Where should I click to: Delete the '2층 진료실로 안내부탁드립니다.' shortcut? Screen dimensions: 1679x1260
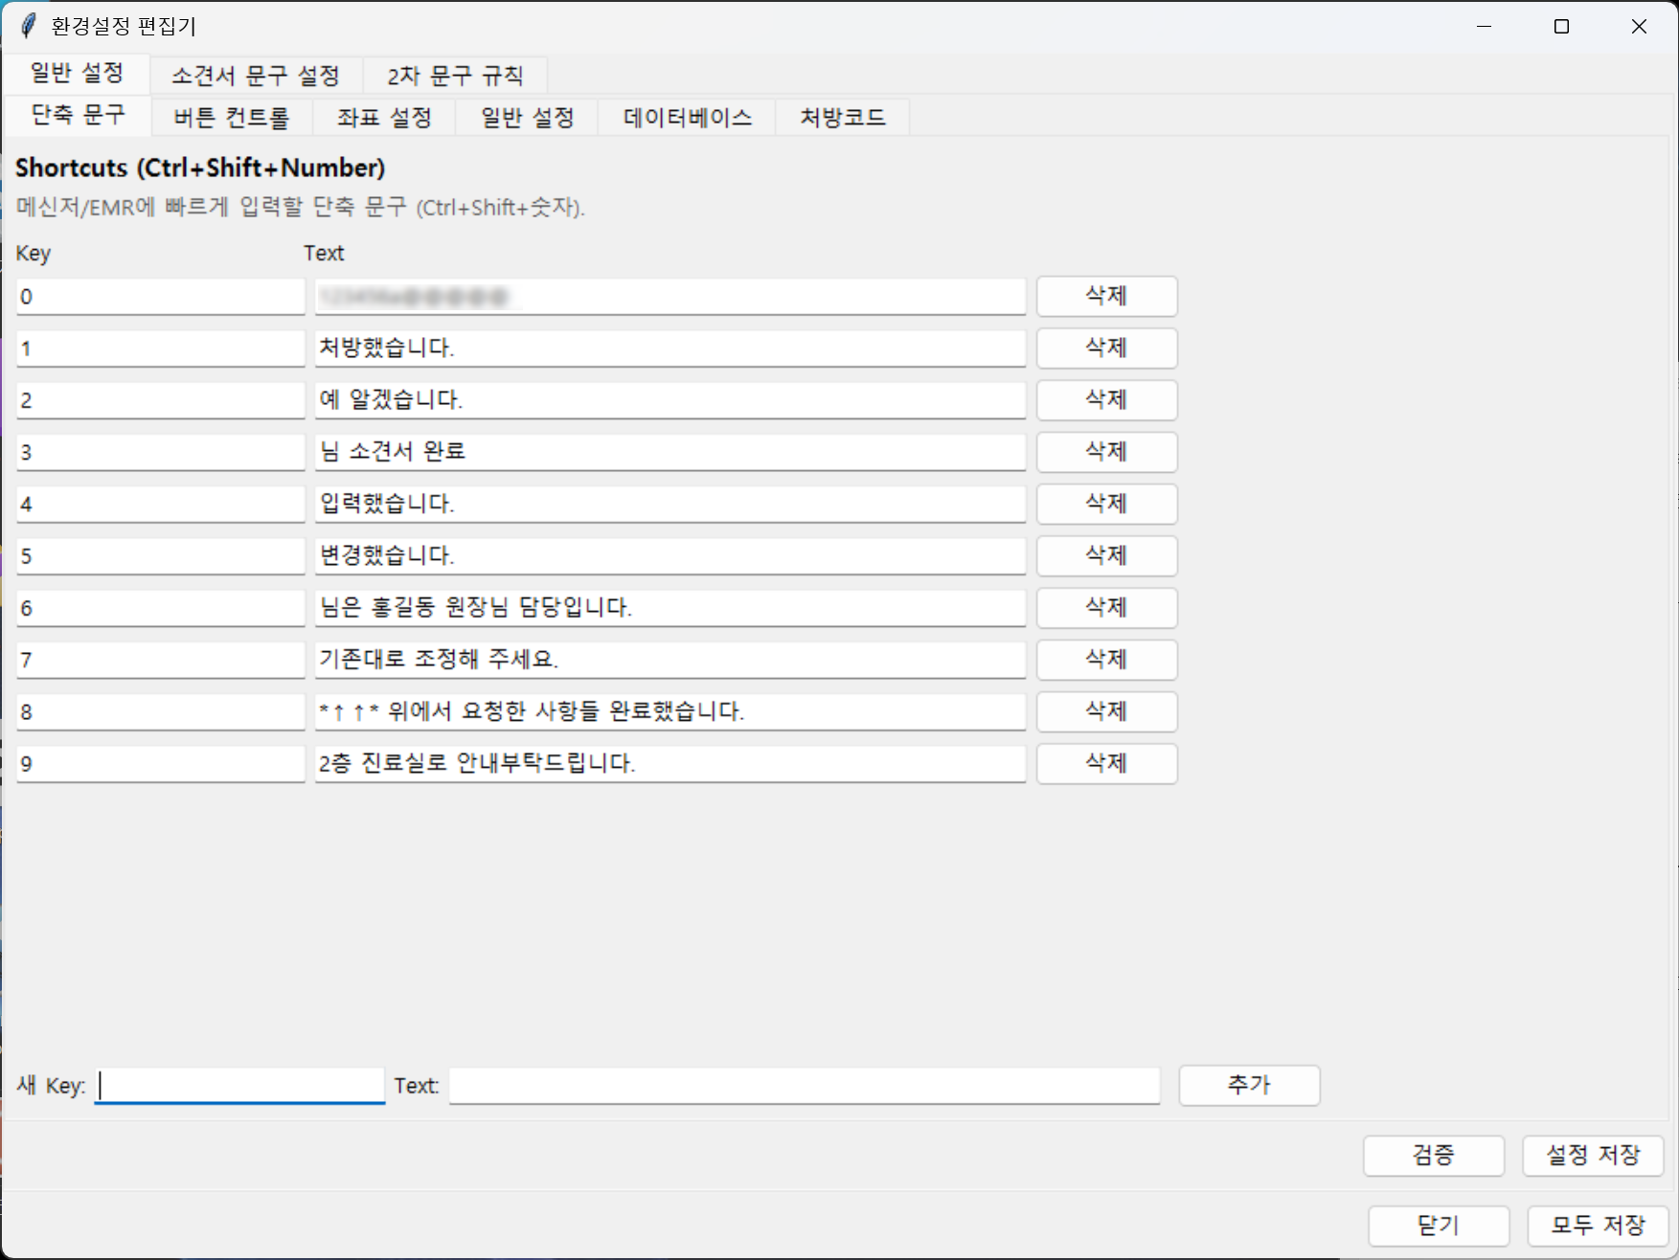coord(1106,763)
